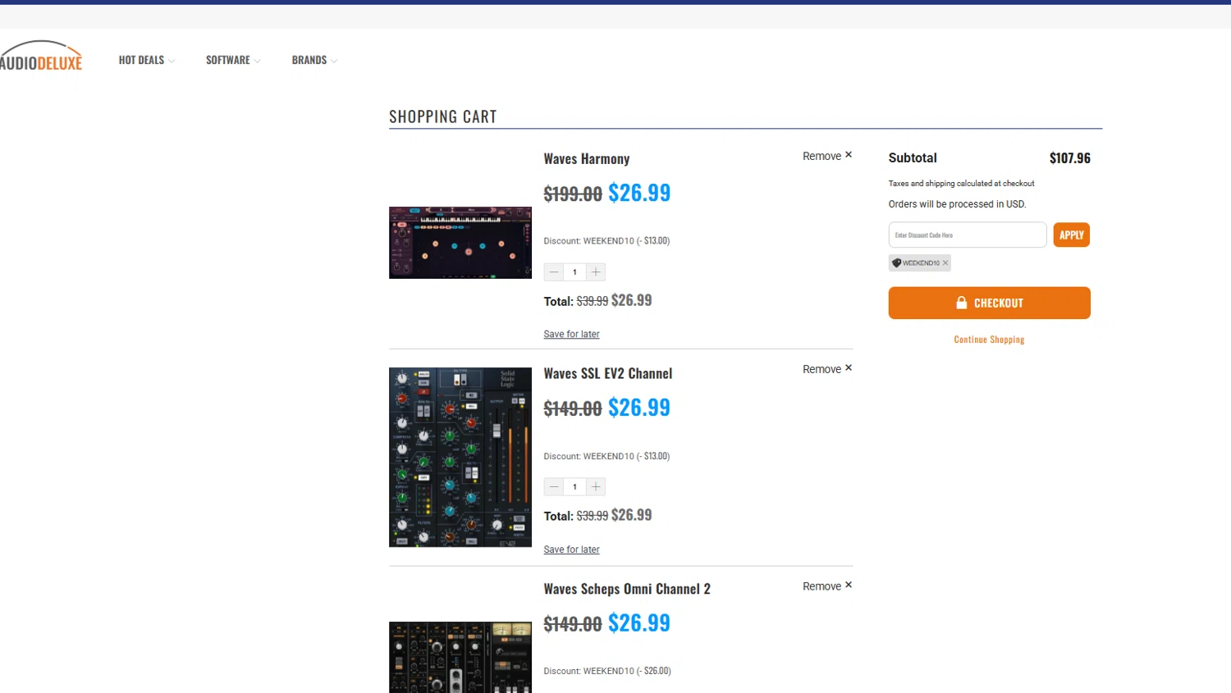Remove Waves Scheps Omni Channel 2
Screen dimensions: 1231x693
pyautogui.click(x=827, y=586)
